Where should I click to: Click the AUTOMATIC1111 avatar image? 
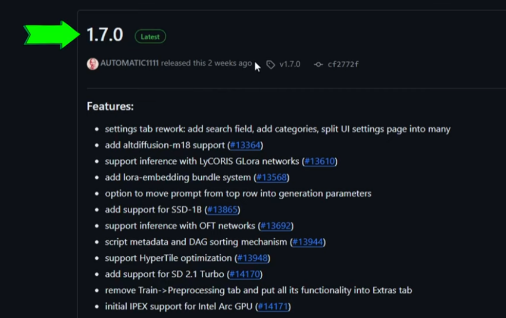pyautogui.click(x=93, y=64)
